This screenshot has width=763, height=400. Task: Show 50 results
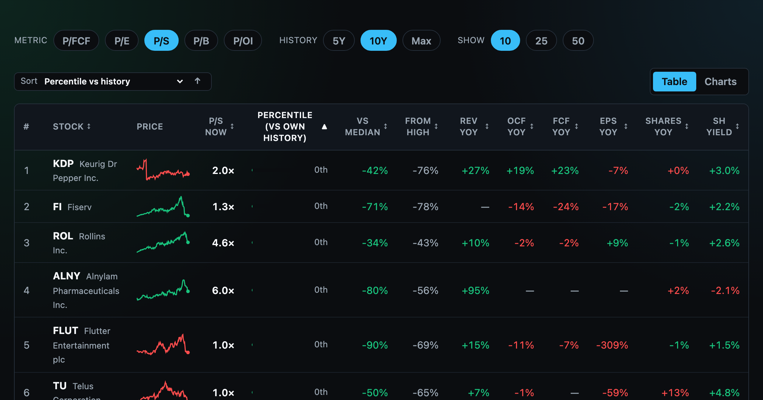point(578,41)
